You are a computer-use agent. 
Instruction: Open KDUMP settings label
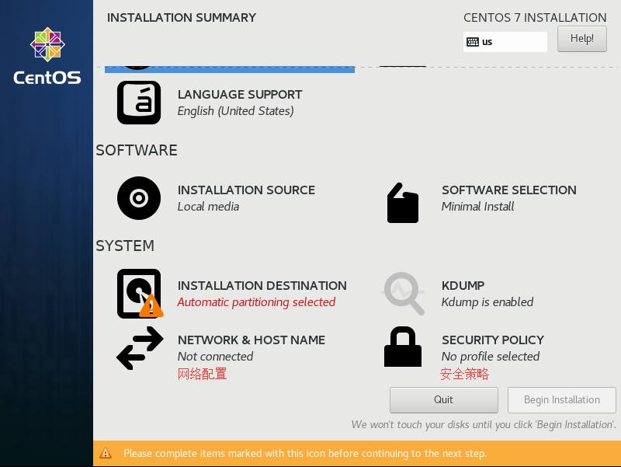(463, 286)
